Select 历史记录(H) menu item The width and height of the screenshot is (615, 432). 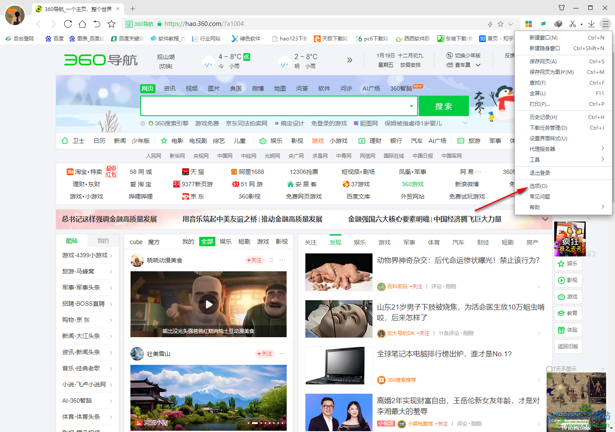click(x=564, y=117)
